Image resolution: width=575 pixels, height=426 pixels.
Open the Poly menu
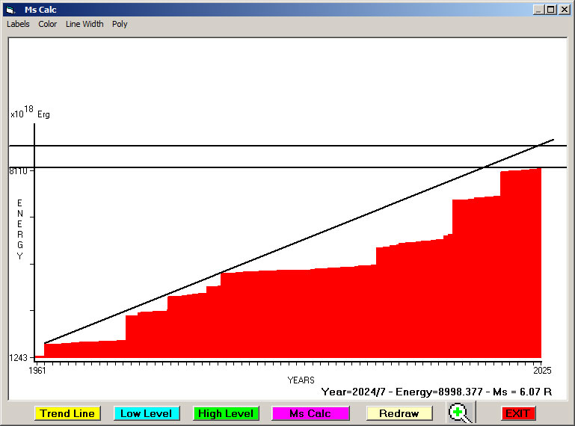click(x=120, y=24)
